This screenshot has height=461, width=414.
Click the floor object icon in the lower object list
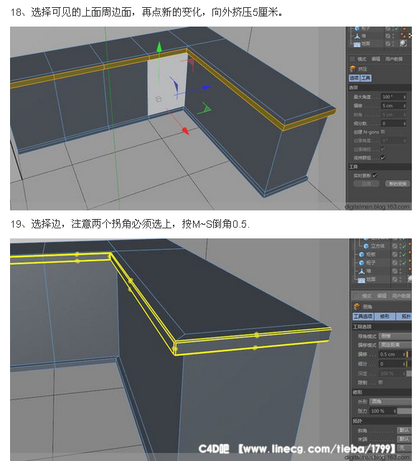pyautogui.click(x=362, y=279)
